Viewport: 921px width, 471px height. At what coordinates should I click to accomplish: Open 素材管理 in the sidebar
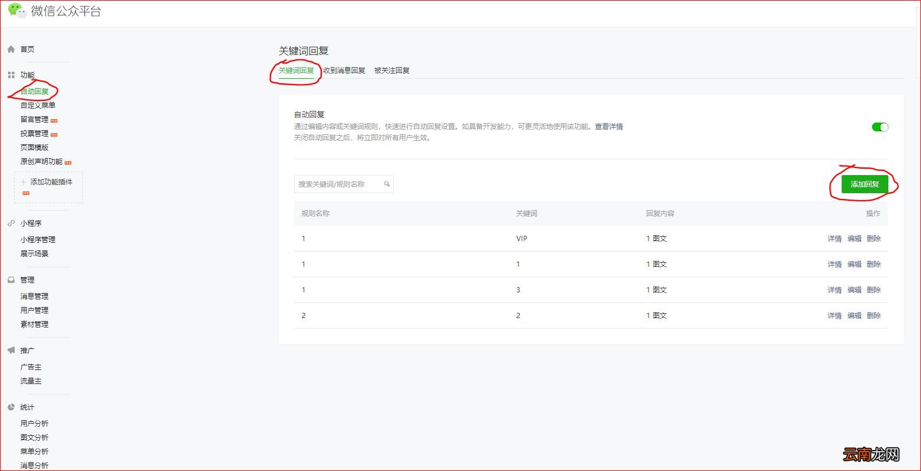point(34,325)
